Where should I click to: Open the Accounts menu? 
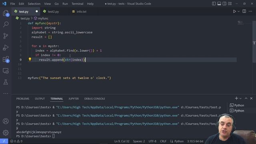click(x=6, y=121)
